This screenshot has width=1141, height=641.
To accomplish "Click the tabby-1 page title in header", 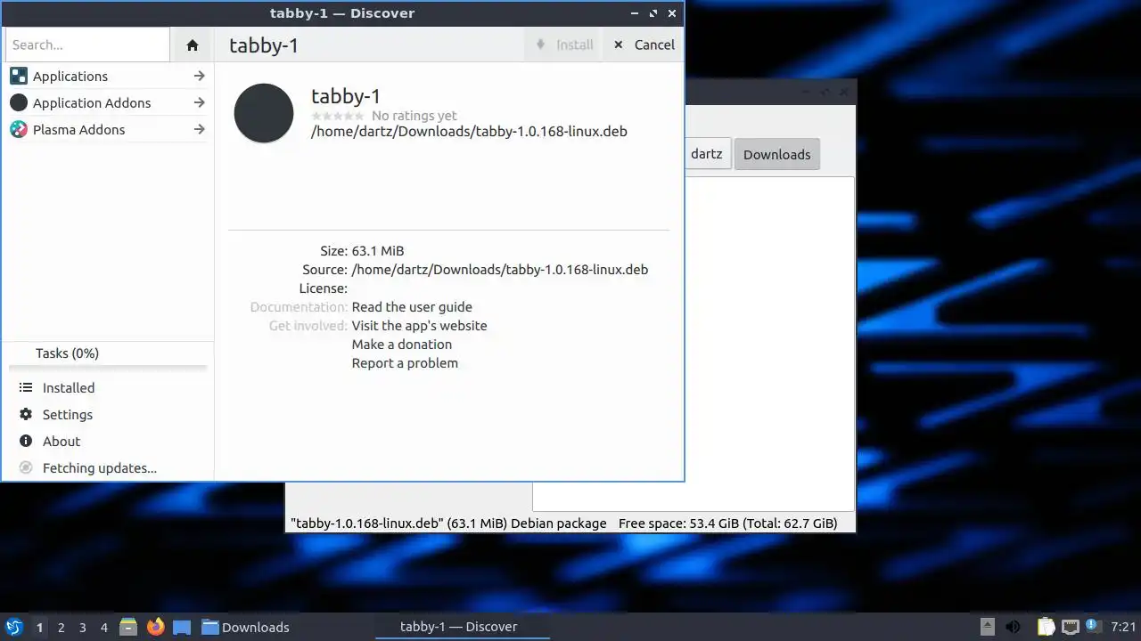I will tap(264, 45).
